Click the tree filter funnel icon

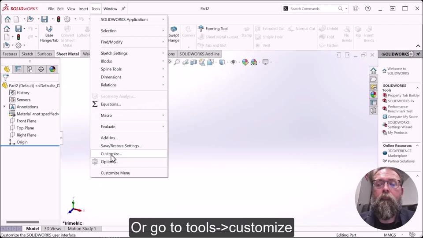[6, 78]
